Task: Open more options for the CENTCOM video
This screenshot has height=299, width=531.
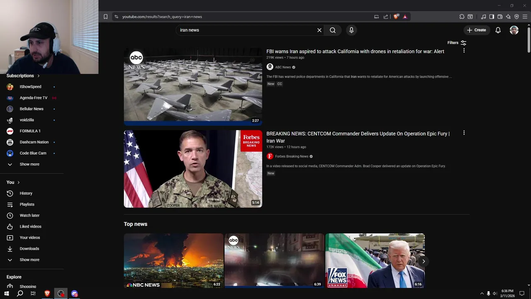Action: (x=464, y=133)
